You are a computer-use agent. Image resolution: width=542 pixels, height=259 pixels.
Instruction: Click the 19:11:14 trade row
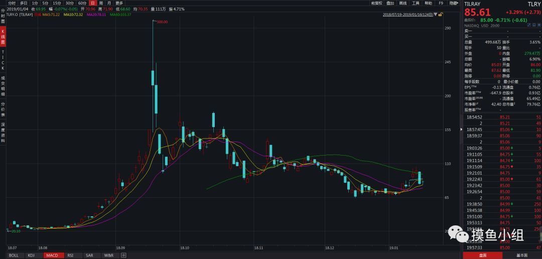pyautogui.click(x=502, y=161)
